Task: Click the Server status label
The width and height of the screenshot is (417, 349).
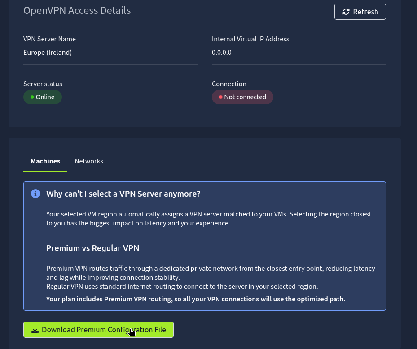Action: click(43, 84)
